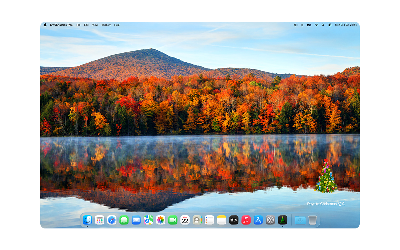Open Spotlight search from the menu bar

[x=323, y=25]
